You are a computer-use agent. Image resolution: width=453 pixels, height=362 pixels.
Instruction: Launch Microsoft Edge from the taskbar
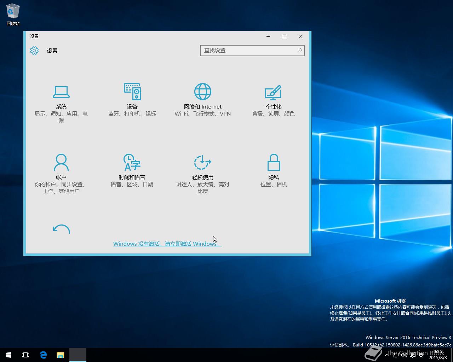(x=43, y=355)
